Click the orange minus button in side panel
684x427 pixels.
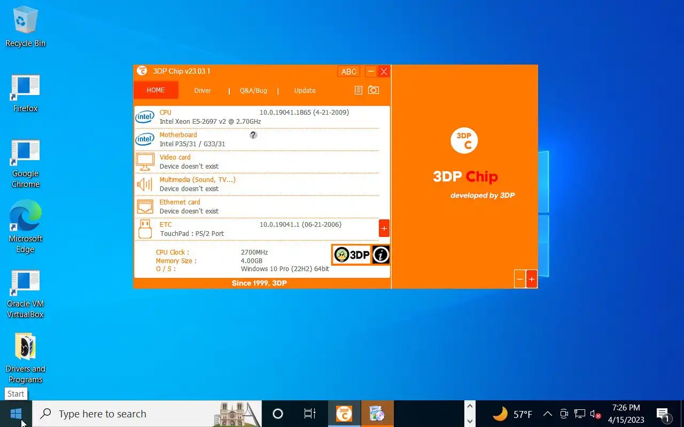(520, 279)
